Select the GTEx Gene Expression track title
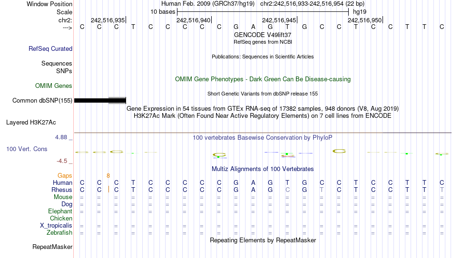 click(263, 108)
